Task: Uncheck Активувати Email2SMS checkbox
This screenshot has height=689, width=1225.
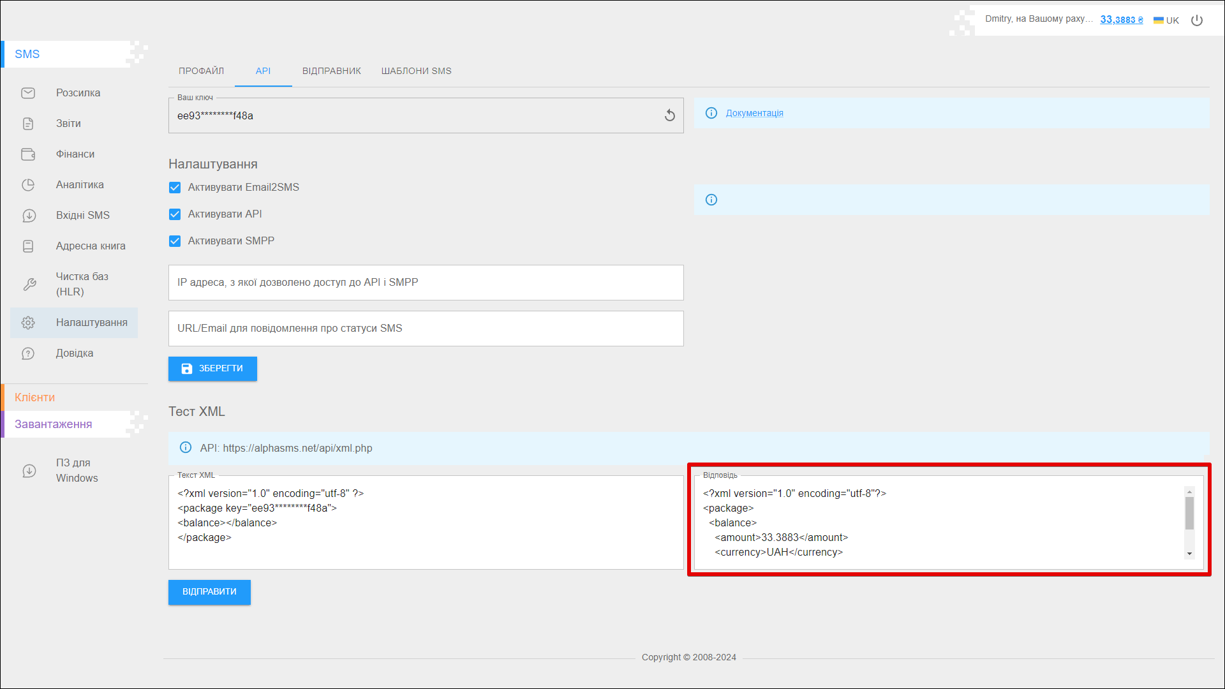Action: click(x=175, y=188)
